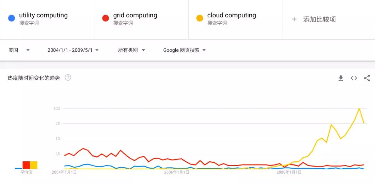Screen dimensions: 375x185
Task: Edit the cloud computing search term
Action: (x=232, y=15)
